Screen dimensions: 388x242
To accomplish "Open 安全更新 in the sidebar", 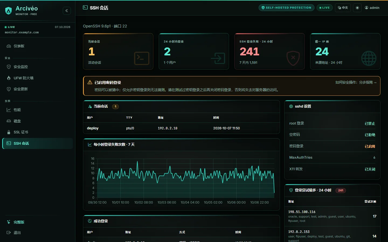I will click(37, 89).
